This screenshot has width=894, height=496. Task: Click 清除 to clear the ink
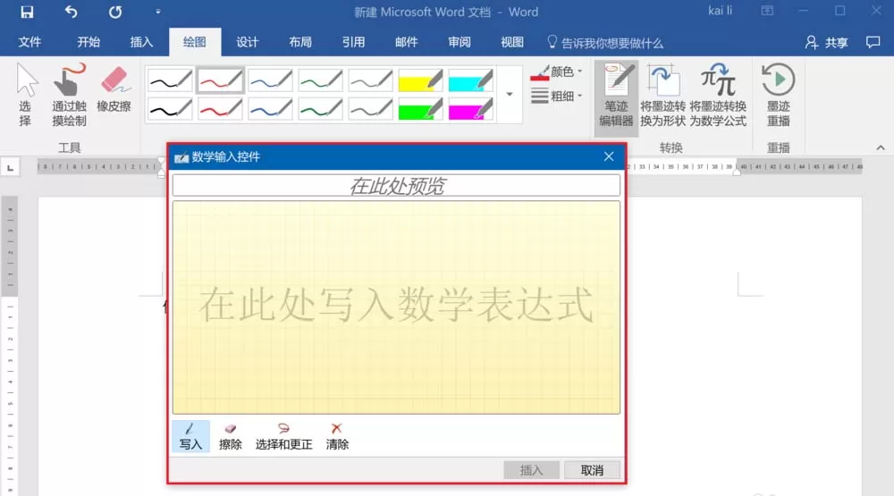pyautogui.click(x=337, y=437)
